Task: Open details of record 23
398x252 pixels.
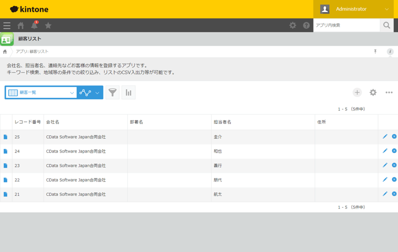Action: pos(5,166)
